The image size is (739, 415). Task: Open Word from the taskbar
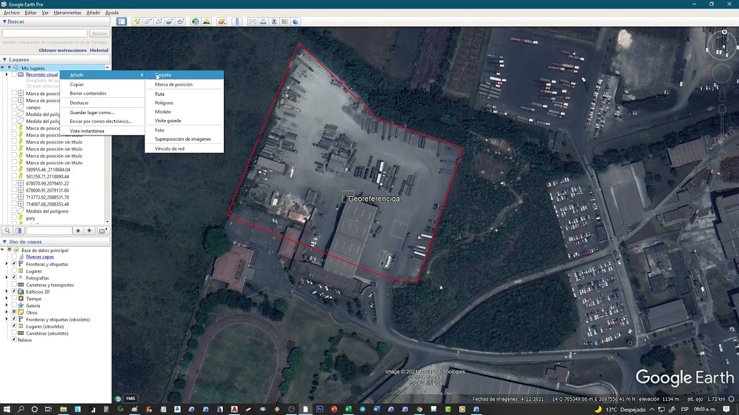pos(376,409)
